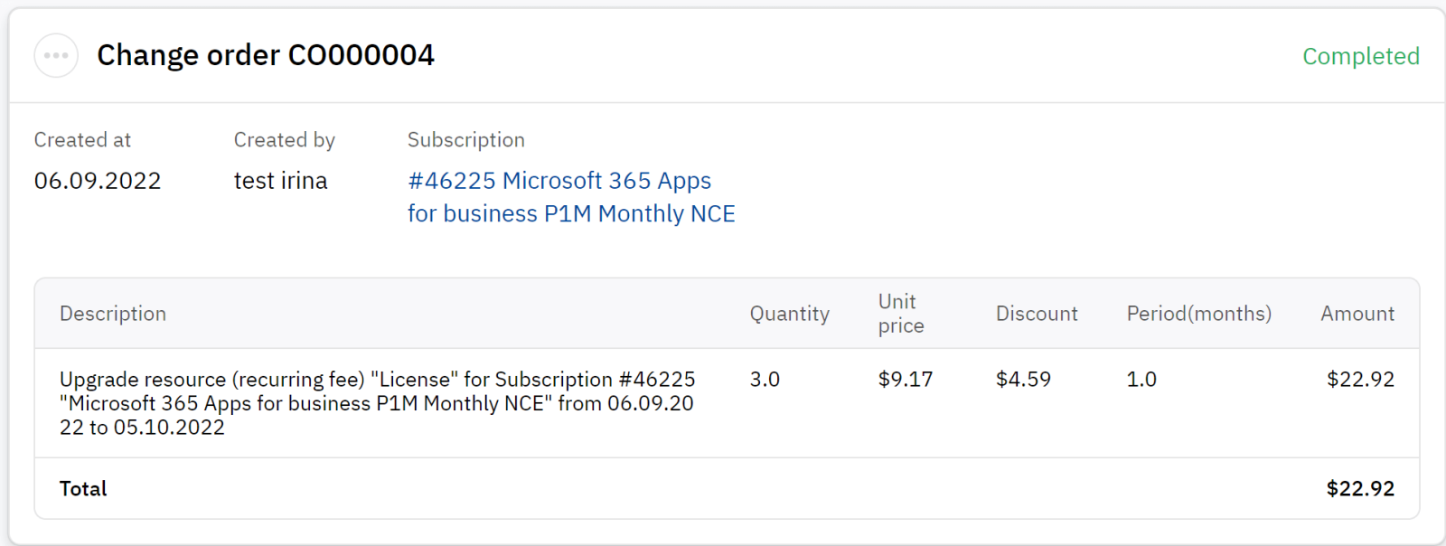Image resolution: width=1446 pixels, height=546 pixels.
Task: Click the quantity value 3.0
Action: click(765, 380)
